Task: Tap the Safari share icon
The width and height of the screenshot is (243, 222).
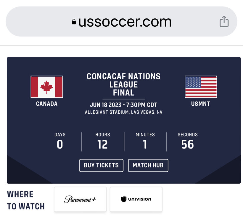Action: pos(224,22)
